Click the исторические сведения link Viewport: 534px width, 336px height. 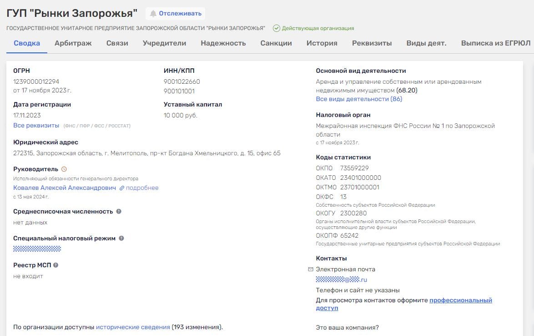click(x=133, y=327)
